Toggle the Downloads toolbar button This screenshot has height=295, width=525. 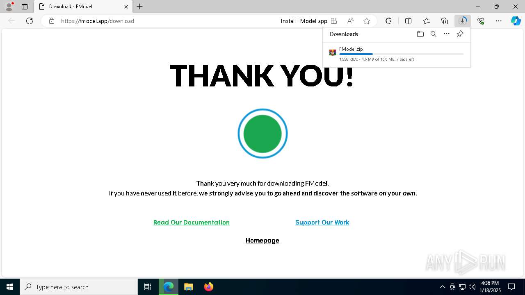point(463,21)
